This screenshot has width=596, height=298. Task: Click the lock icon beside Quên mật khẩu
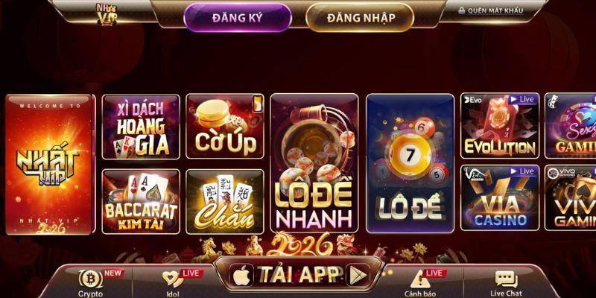462,10
